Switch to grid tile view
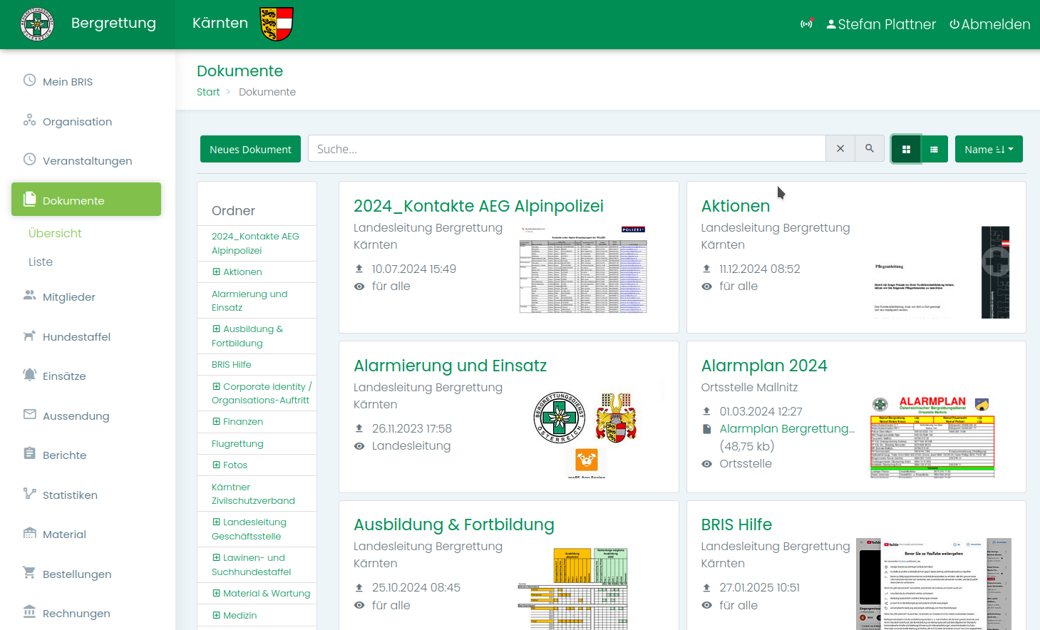The image size is (1040, 630). [906, 150]
